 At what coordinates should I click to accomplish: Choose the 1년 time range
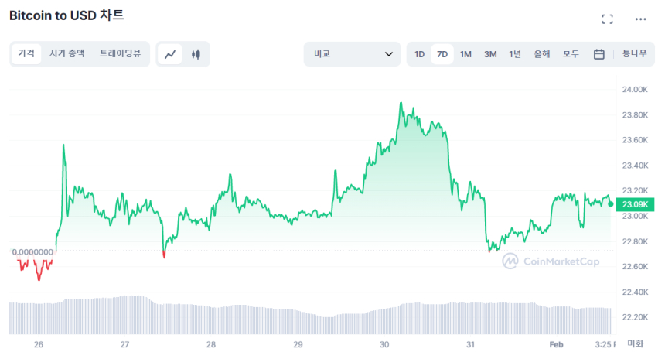point(515,54)
